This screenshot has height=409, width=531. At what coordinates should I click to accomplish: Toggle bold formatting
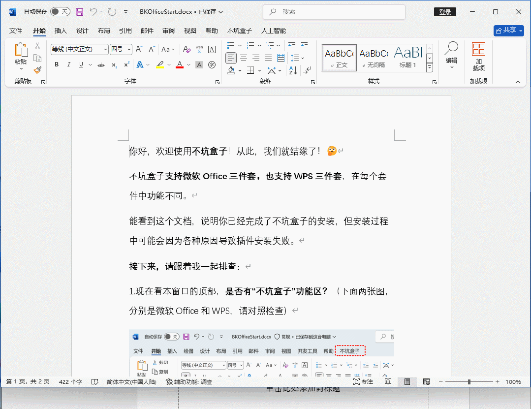(57, 64)
